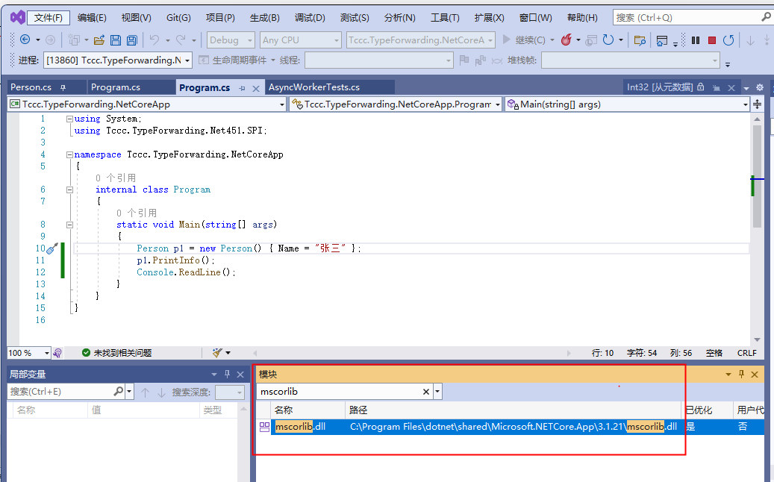Image resolution: width=774 pixels, height=482 pixels.
Task: Sort modules by 名称 column header
Action: 308,410
